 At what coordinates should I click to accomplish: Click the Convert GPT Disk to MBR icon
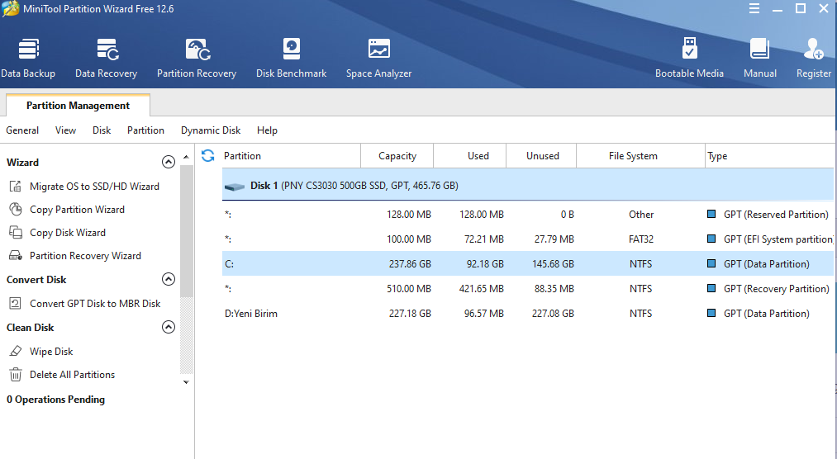[x=16, y=303]
